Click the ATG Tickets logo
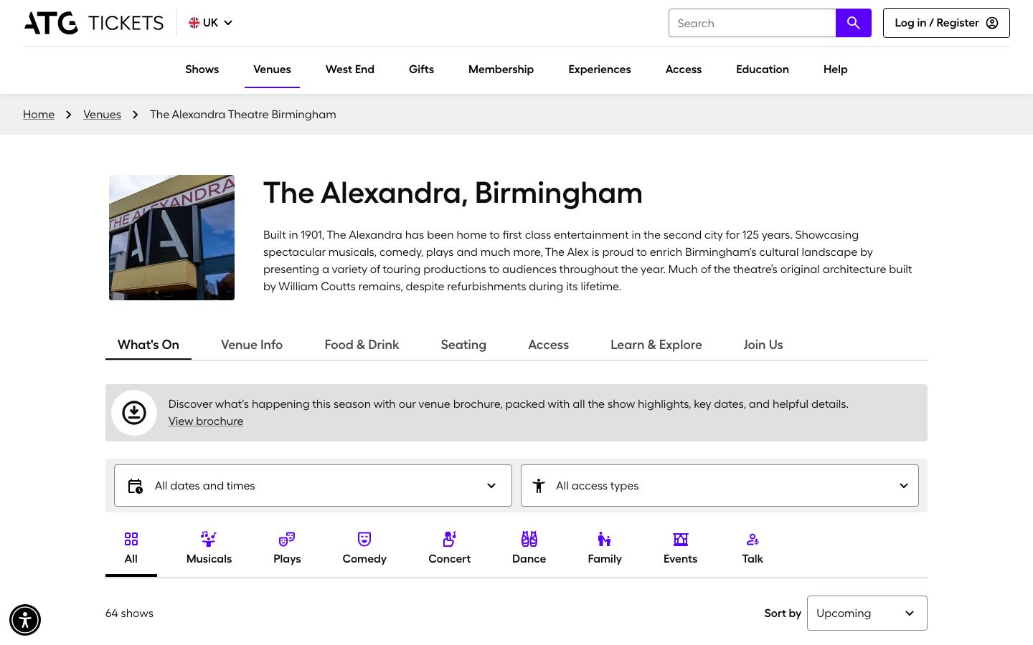 tap(94, 23)
